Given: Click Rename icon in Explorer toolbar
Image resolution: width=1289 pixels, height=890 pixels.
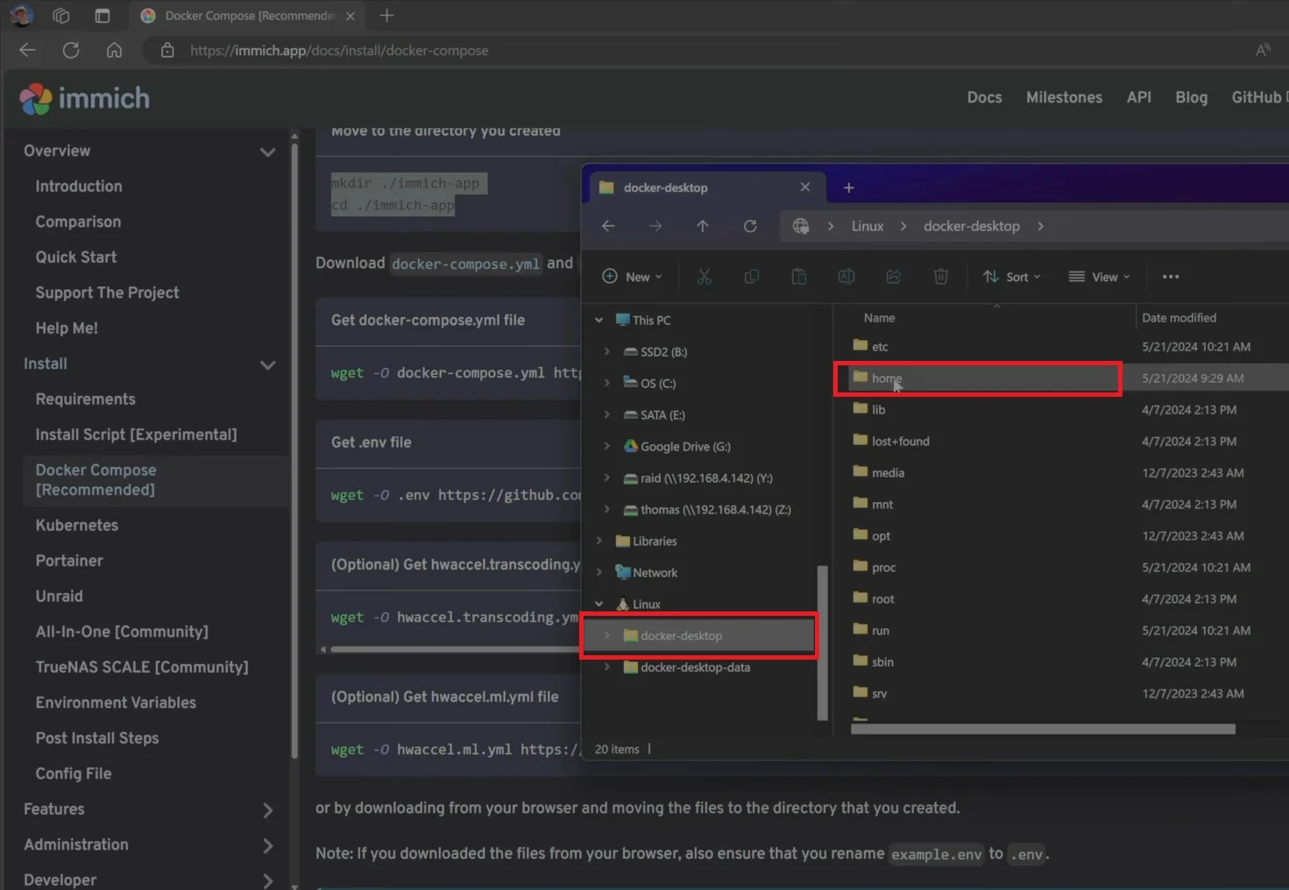Looking at the screenshot, I should pos(846,277).
